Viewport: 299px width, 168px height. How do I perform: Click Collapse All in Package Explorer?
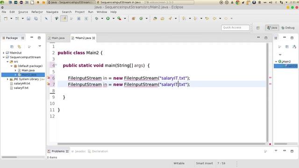pos(12,47)
